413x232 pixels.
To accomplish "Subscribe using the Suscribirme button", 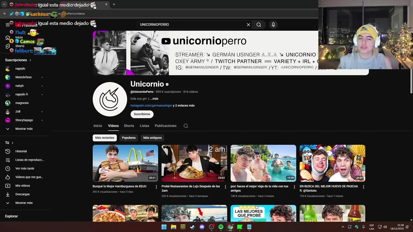I will point(142,114).
